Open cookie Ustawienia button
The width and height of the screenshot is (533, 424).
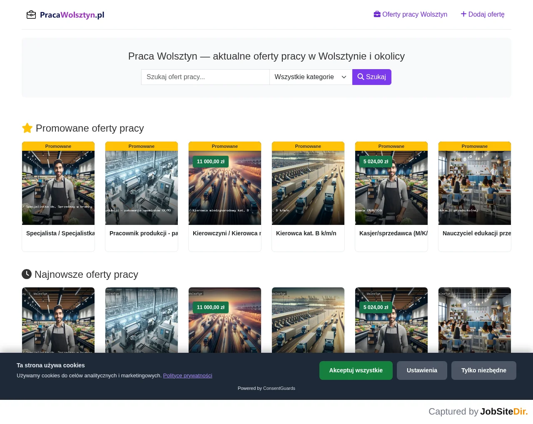point(422,370)
